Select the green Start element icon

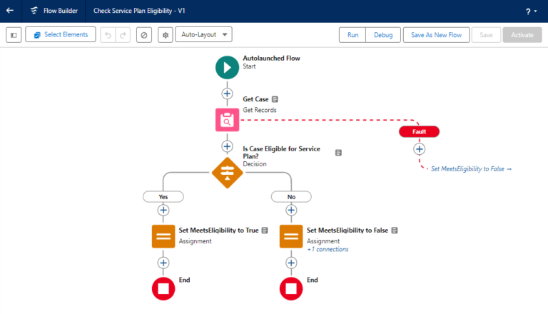(227, 68)
